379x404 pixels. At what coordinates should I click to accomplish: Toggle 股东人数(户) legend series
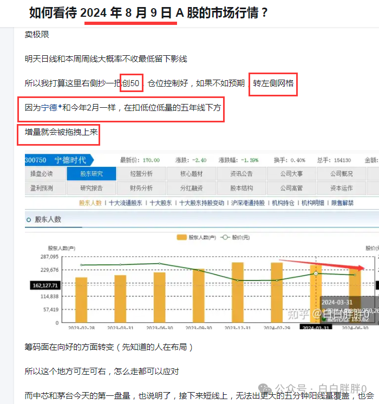(x=197, y=237)
